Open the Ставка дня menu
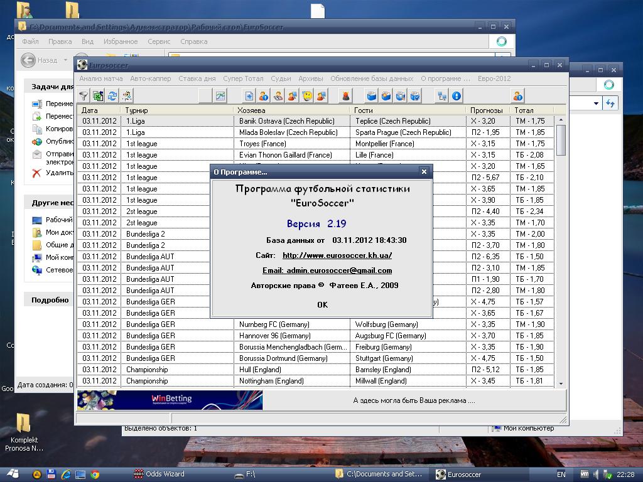 [197, 78]
